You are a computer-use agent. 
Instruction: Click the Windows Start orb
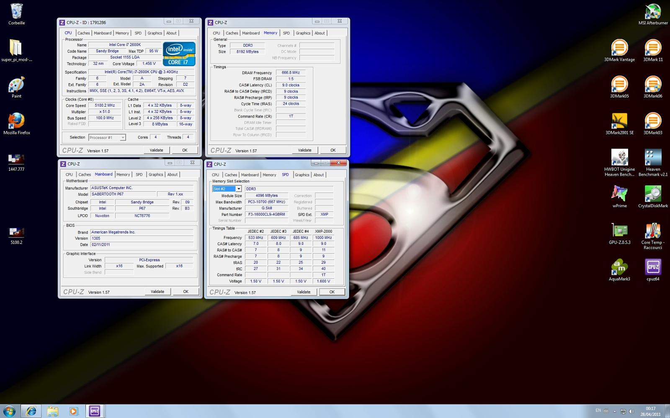(x=9, y=411)
